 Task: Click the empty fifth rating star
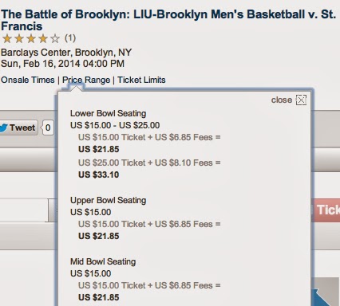pyautogui.click(x=55, y=39)
